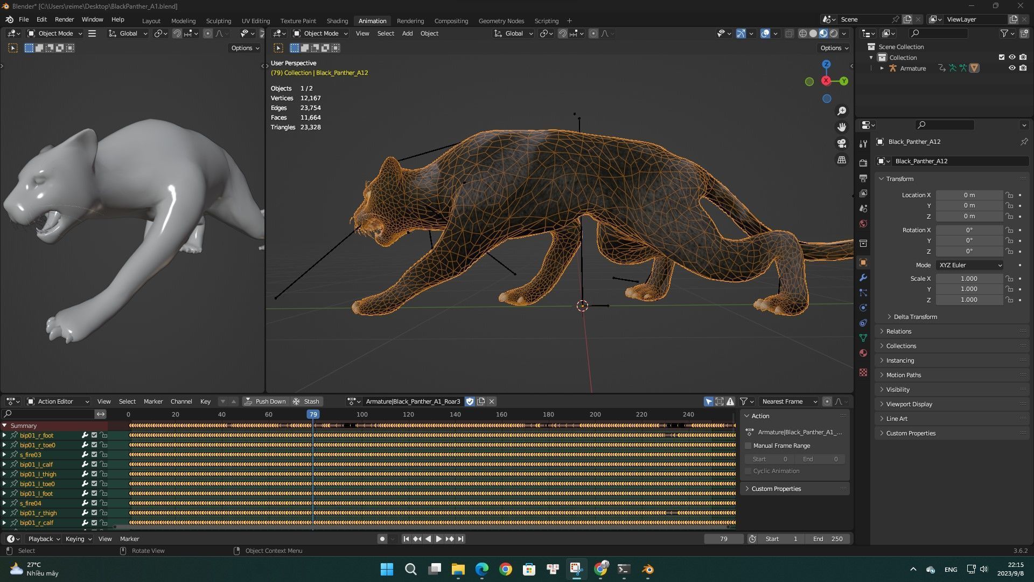Toggle Collection exclude checkbox in outliner
This screenshot has width=1034, height=582.
click(x=1001, y=57)
